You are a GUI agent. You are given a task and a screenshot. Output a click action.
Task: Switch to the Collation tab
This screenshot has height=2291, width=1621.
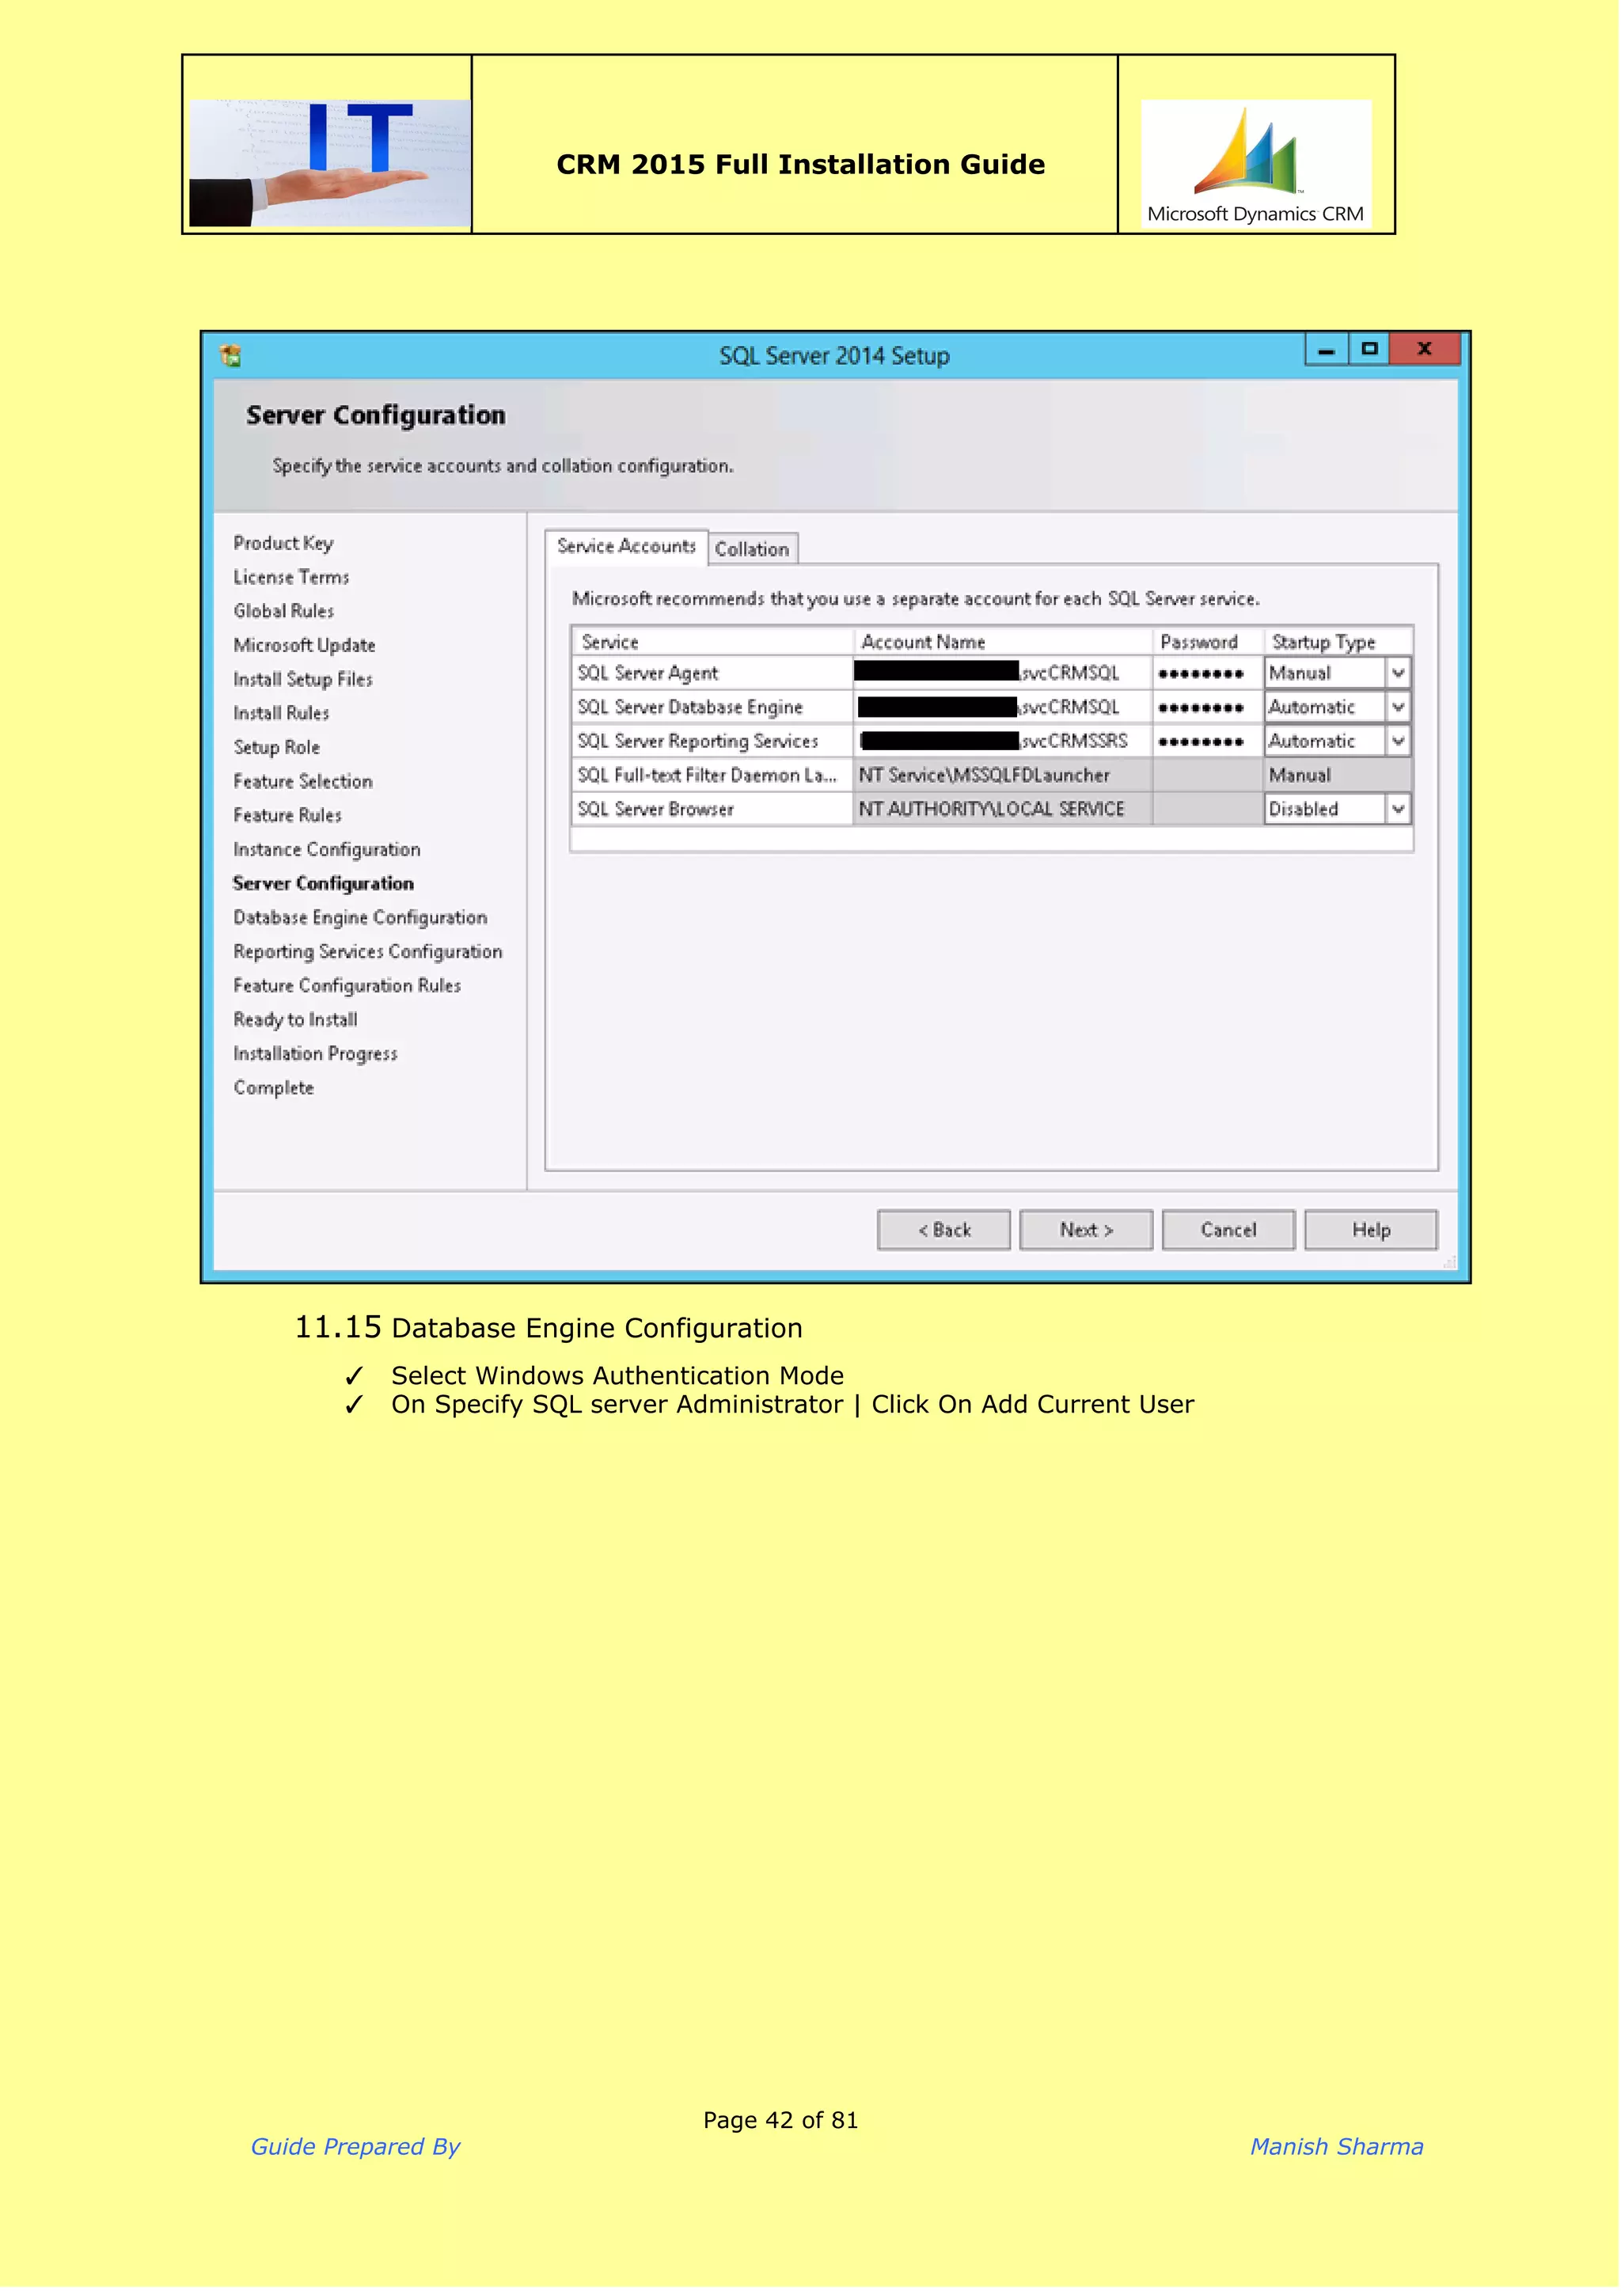(753, 548)
